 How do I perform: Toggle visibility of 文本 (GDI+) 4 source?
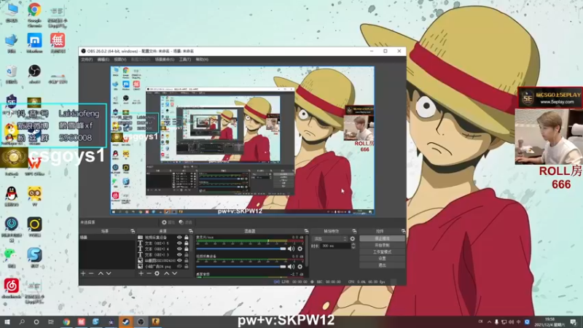coord(179,249)
